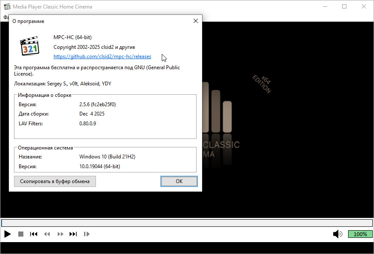Screen dimensions: 374x254
Task: Click the Stop playback button
Action: click(x=21, y=234)
